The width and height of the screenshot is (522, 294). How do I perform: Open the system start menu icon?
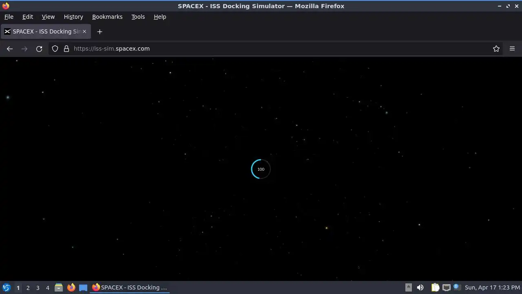point(6,287)
